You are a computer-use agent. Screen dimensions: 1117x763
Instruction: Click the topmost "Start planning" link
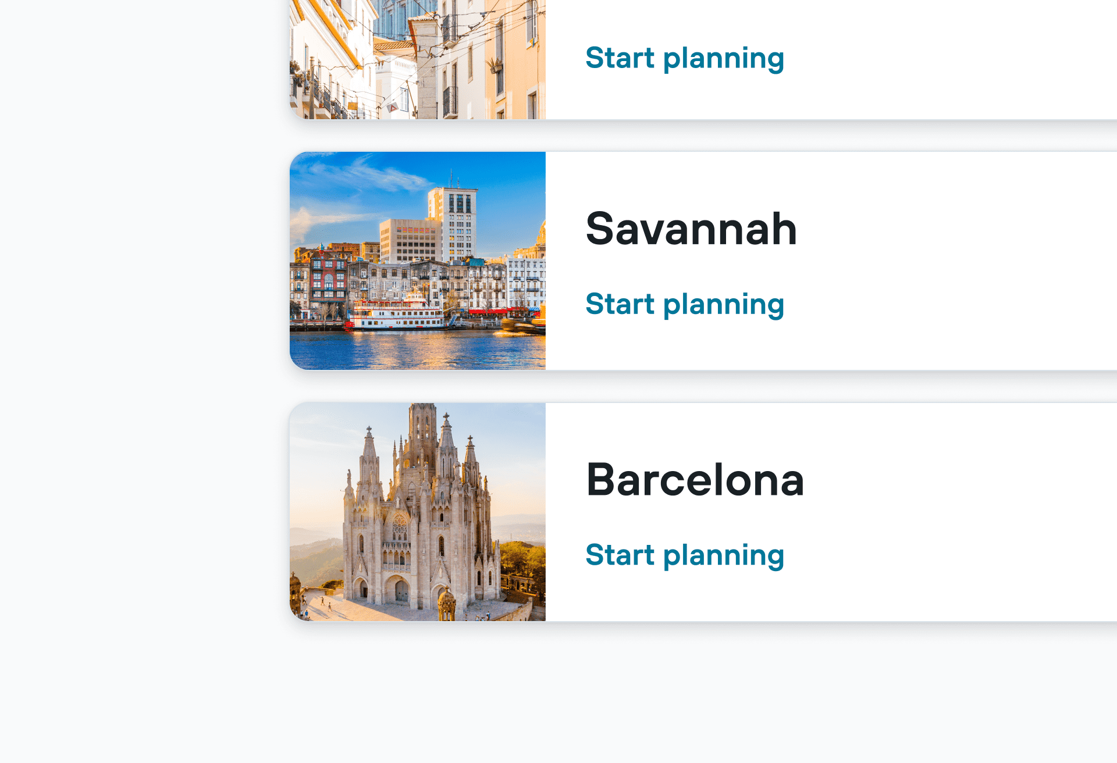(x=684, y=58)
